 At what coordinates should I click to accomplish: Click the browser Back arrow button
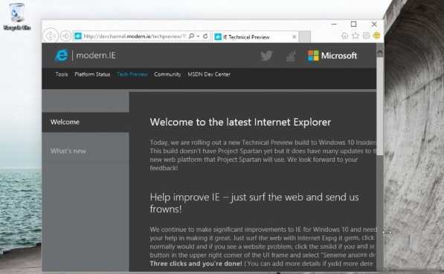coord(51,36)
